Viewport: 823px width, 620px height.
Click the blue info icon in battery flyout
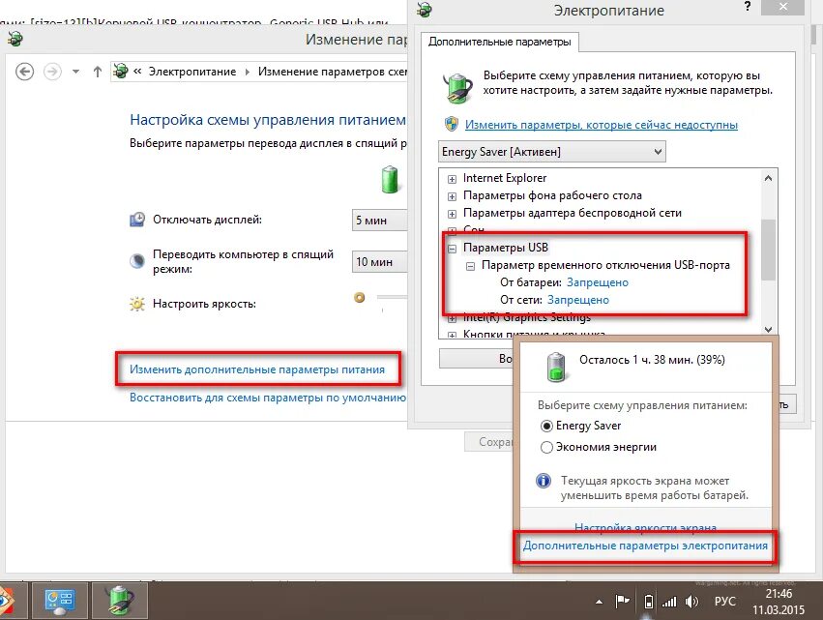pyautogui.click(x=544, y=481)
